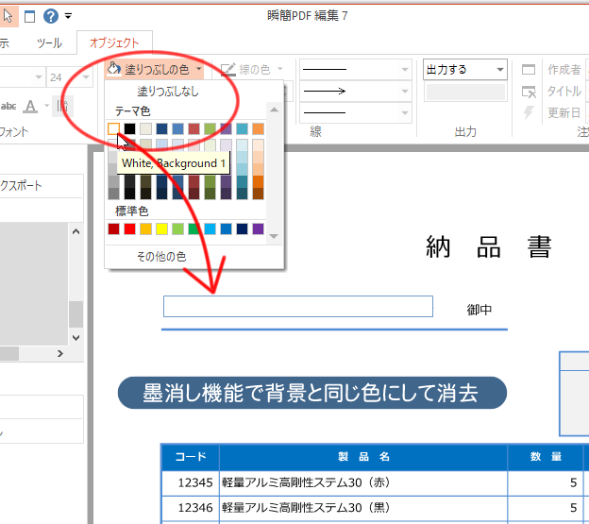Click the left panel scroll up arrow
Screen dimensions: 589x524
tap(76, 231)
